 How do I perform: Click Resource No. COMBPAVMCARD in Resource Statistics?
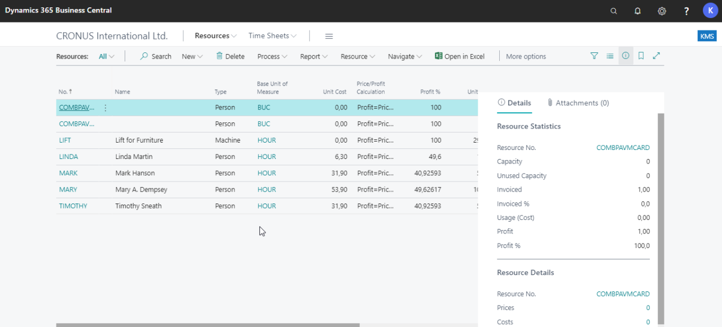coord(623,148)
